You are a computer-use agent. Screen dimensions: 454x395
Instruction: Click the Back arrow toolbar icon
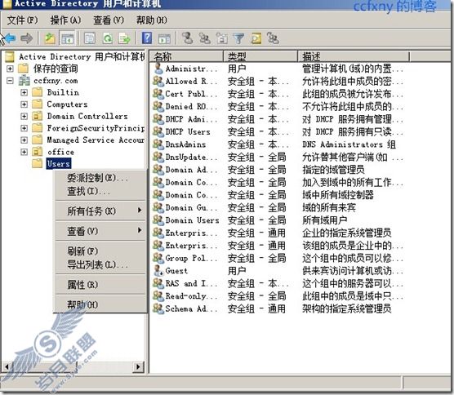coord(11,38)
